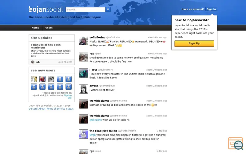This screenshot has width=246, height=154.
Task: Click rgb author avatar in site updates
Action: 33,62
